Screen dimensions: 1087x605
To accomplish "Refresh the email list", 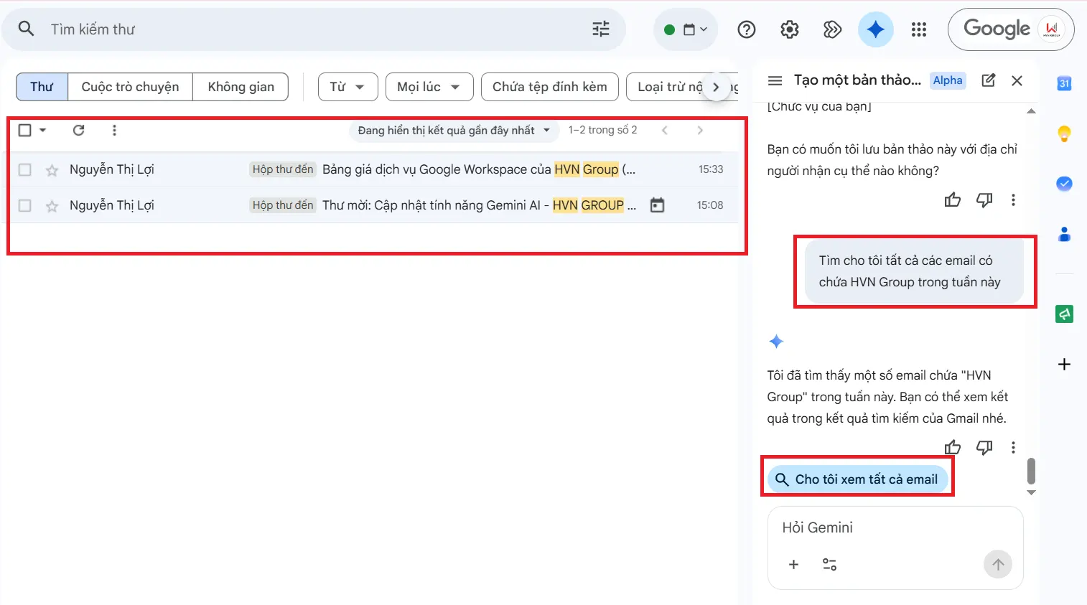I will pos(79,130).
